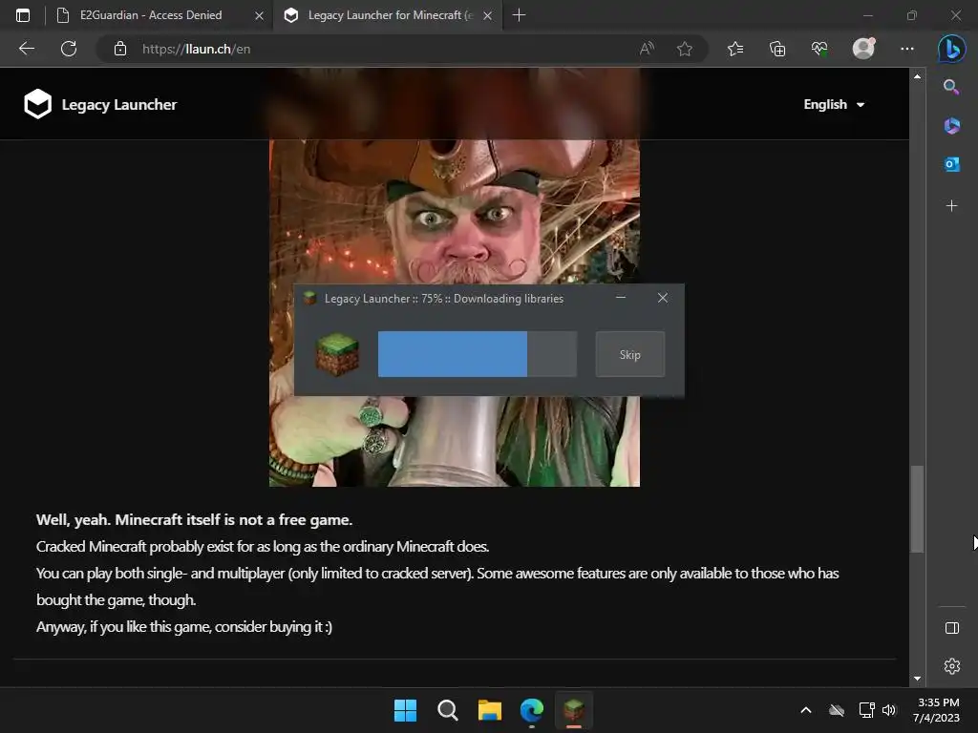The width and height of the screenshot is (978, 733).
Task: Open clock and date panel
Action: [936, 710]
